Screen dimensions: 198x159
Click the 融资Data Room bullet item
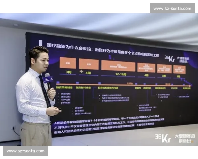83,113
